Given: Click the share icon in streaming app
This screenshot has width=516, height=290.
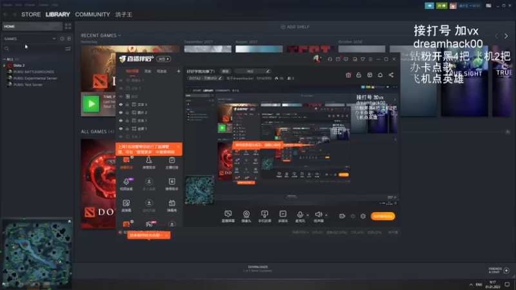Looking at the screenshot, I should [391, 75].
